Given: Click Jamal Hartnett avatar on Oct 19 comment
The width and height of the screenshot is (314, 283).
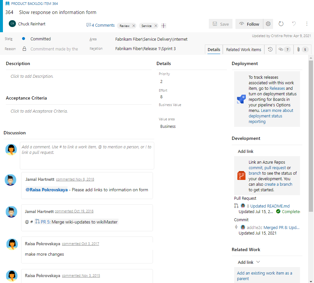Looking at the screenshot, I should (11, 212).
